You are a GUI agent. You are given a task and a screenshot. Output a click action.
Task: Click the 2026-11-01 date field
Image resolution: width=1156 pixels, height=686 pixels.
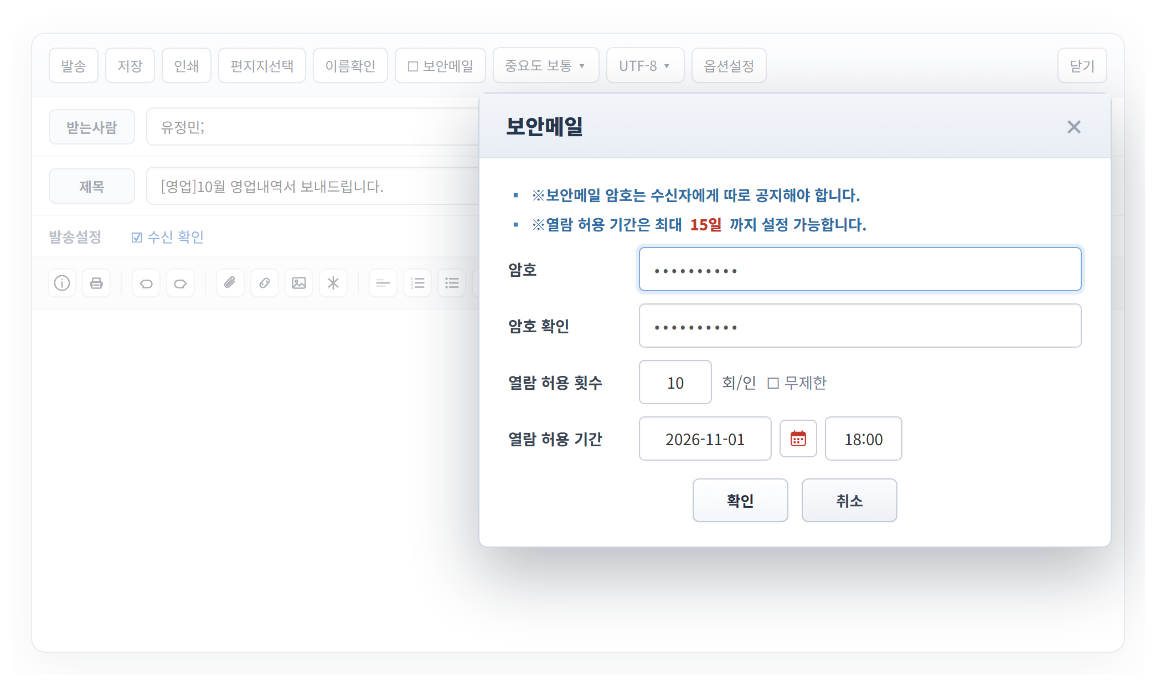click(x=705, y=439)
